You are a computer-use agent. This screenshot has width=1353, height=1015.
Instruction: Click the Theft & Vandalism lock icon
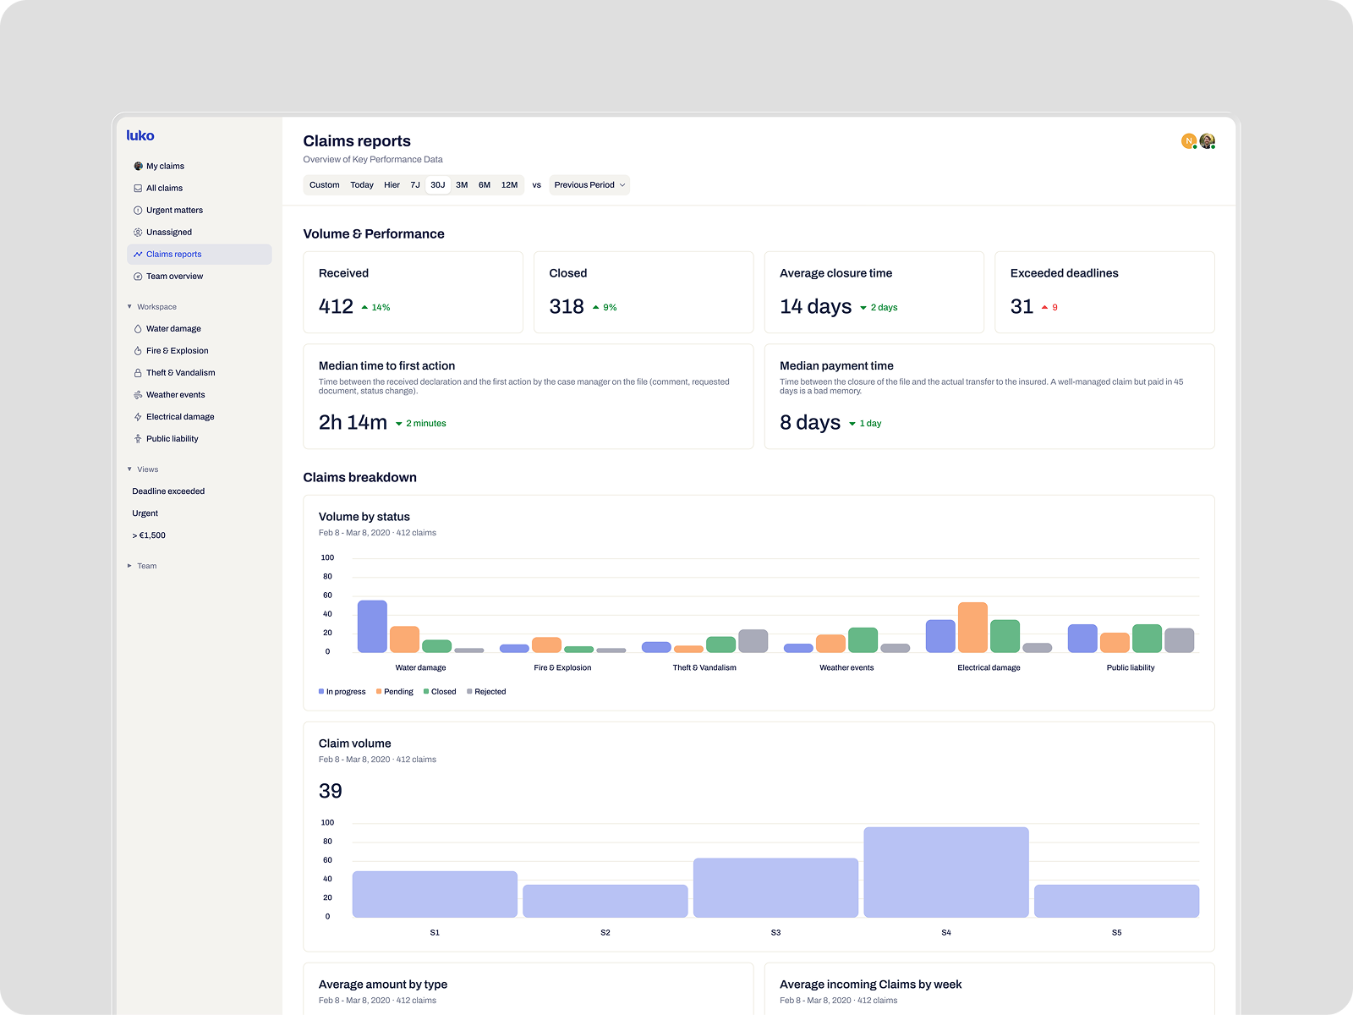coord(138,373)
